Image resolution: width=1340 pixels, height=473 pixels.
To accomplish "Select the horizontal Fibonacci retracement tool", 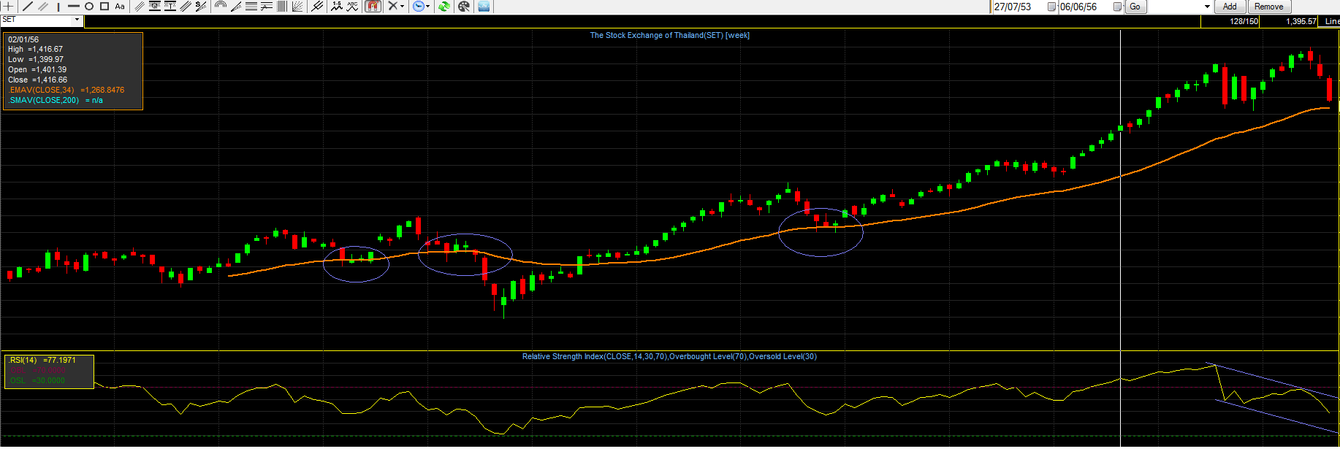I will (x=251, y=7).
